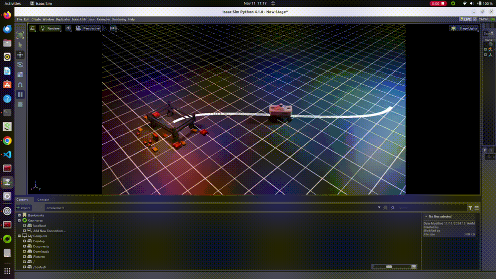Screen dimensions: 496x279
Task: Pause the simulation
Action: click(20, 95)
